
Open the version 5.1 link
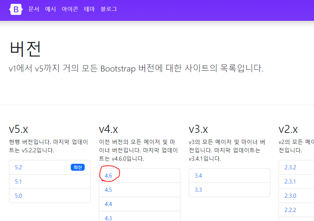pyautogui.click(x=18, y=181)
